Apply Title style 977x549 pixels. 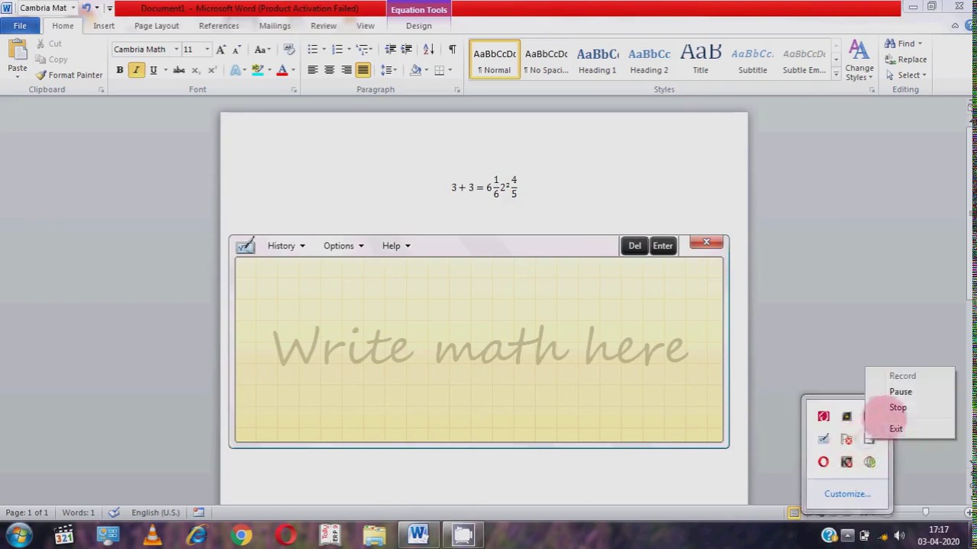coord(701,60)
